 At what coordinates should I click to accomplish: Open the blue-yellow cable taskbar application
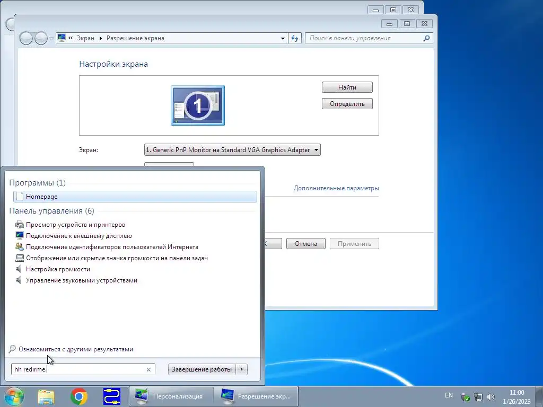point(112,396)
